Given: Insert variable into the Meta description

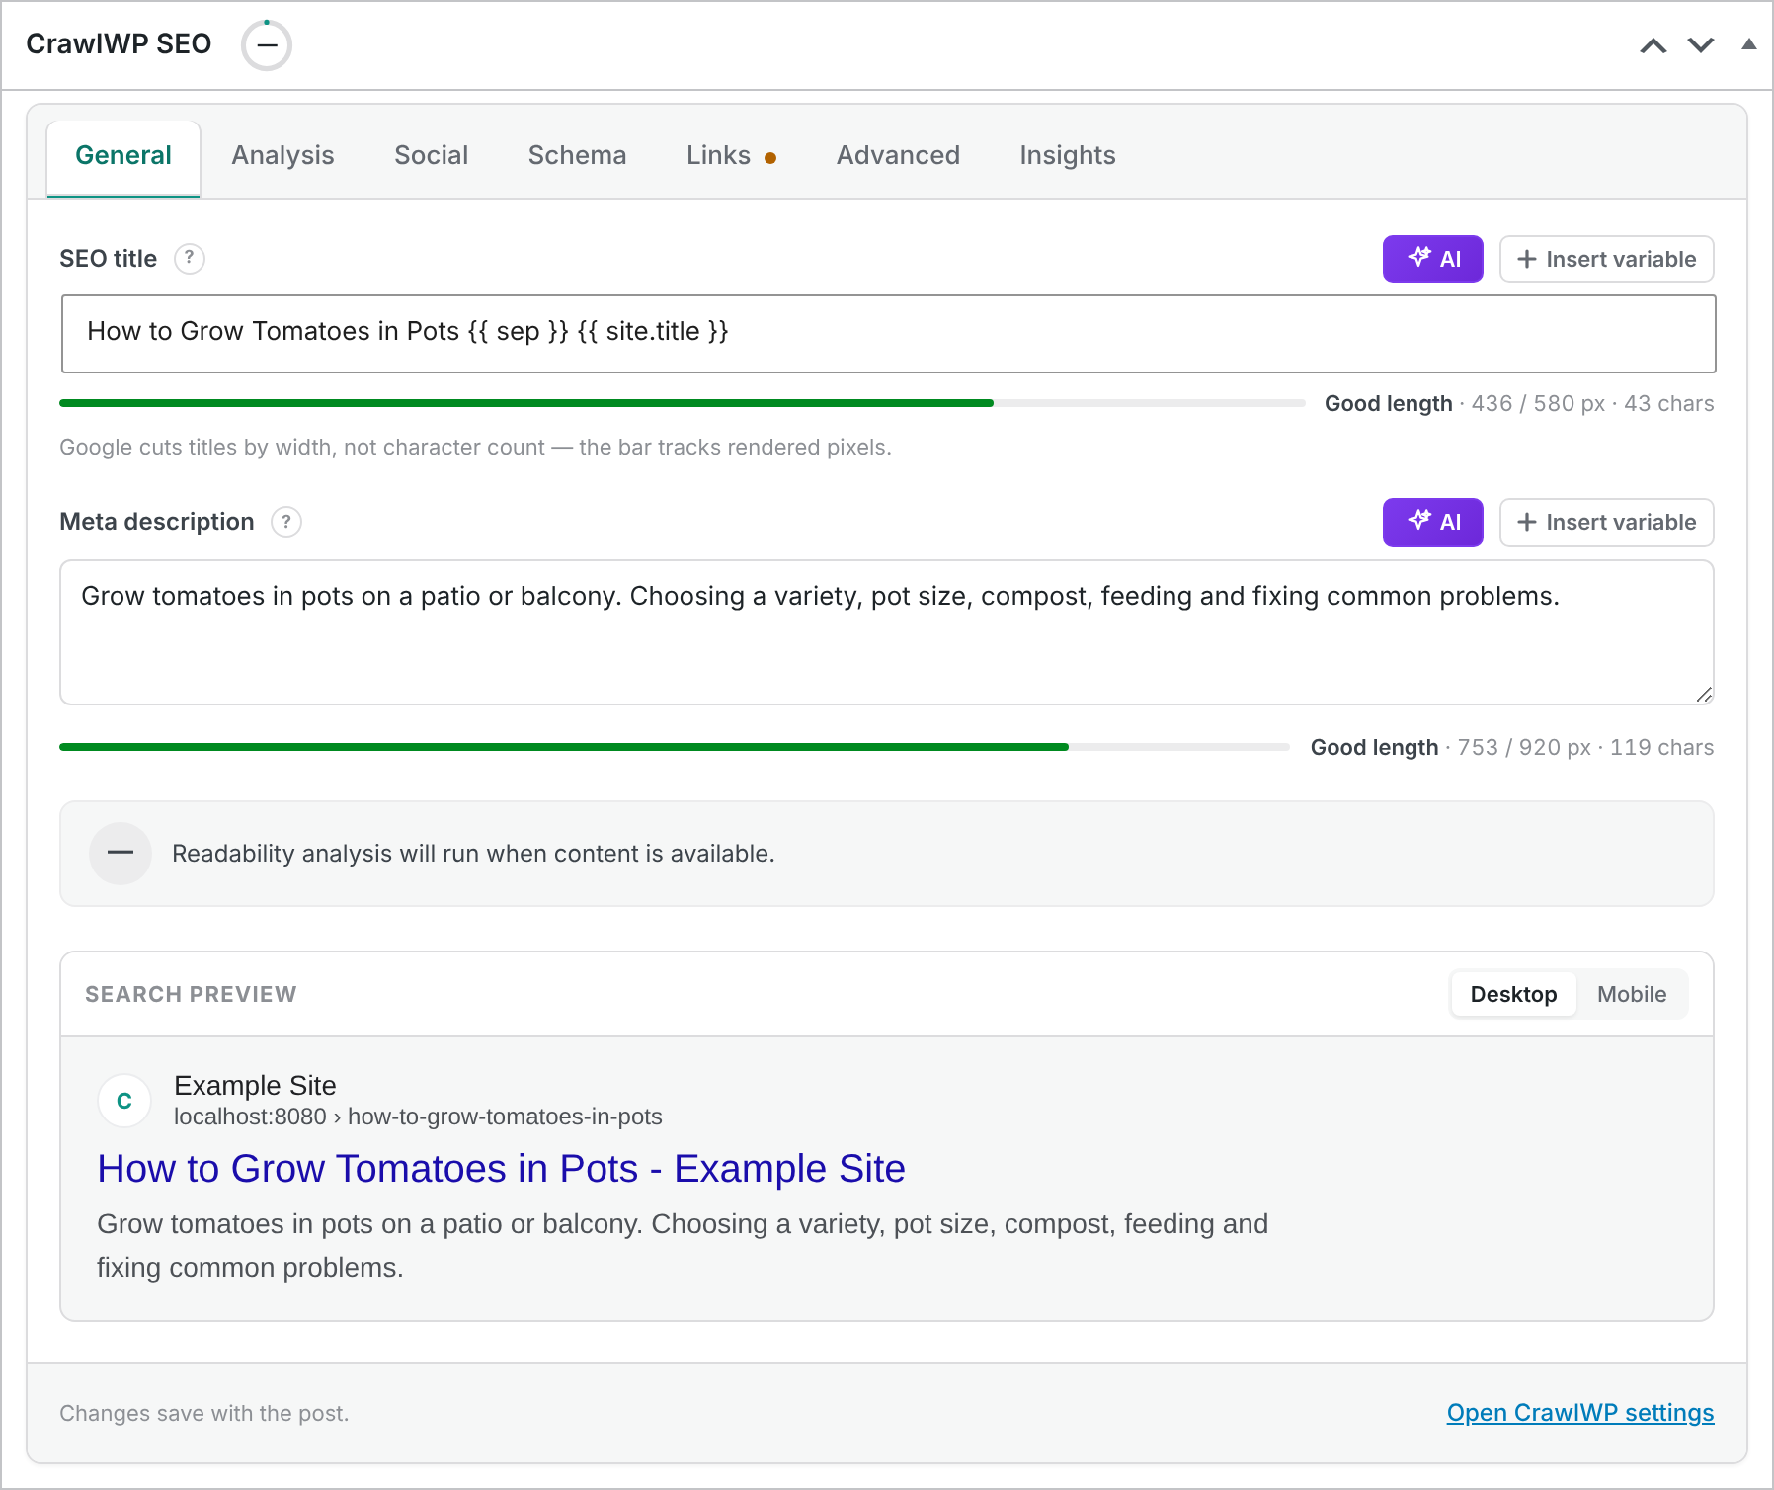Looking at the screenshot, I should coord(1606,522).
